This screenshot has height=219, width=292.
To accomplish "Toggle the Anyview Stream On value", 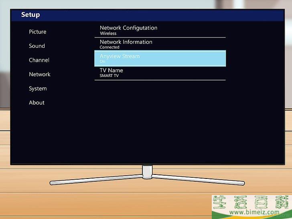I will click(x=102, y=62).
